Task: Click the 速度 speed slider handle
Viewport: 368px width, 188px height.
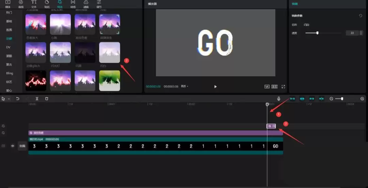Action: coord(317,33)
